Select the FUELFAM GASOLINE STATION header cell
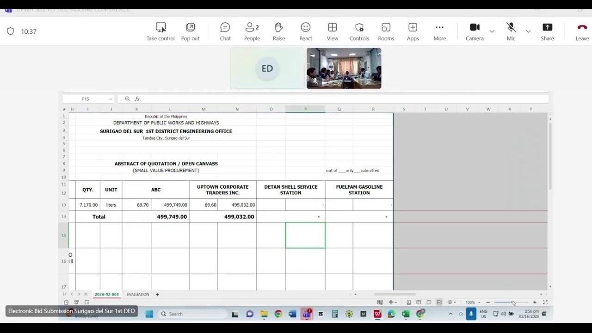The width and height of the screenshot is (592, 333). tap(359, 190)
